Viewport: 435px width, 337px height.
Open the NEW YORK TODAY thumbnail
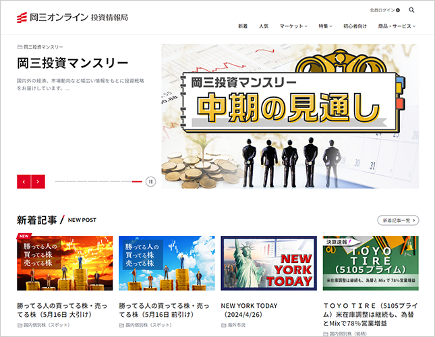(269, 263)
